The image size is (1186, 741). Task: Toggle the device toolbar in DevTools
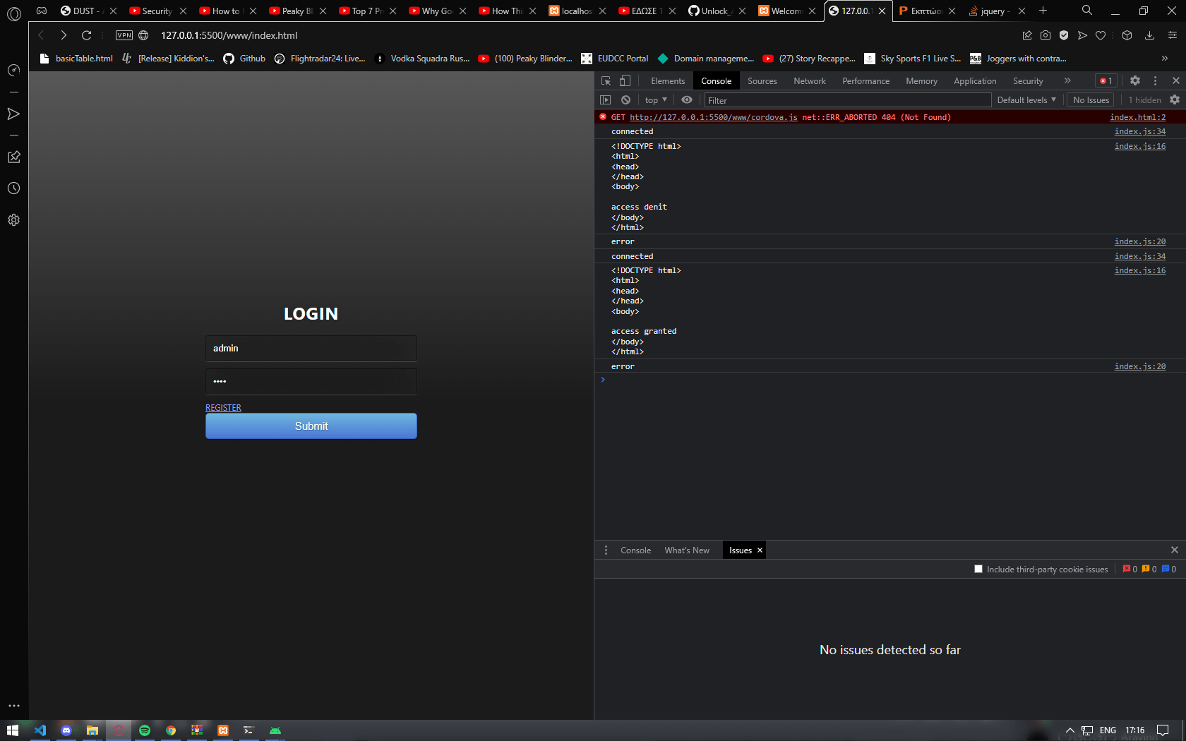(x=625, y=81)
